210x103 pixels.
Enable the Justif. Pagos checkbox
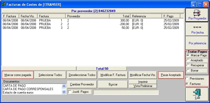coord(70,92)
